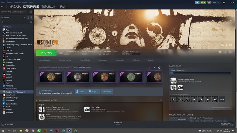
Task: Open A-ha! achievement in summary
Action: pos(60,117)
